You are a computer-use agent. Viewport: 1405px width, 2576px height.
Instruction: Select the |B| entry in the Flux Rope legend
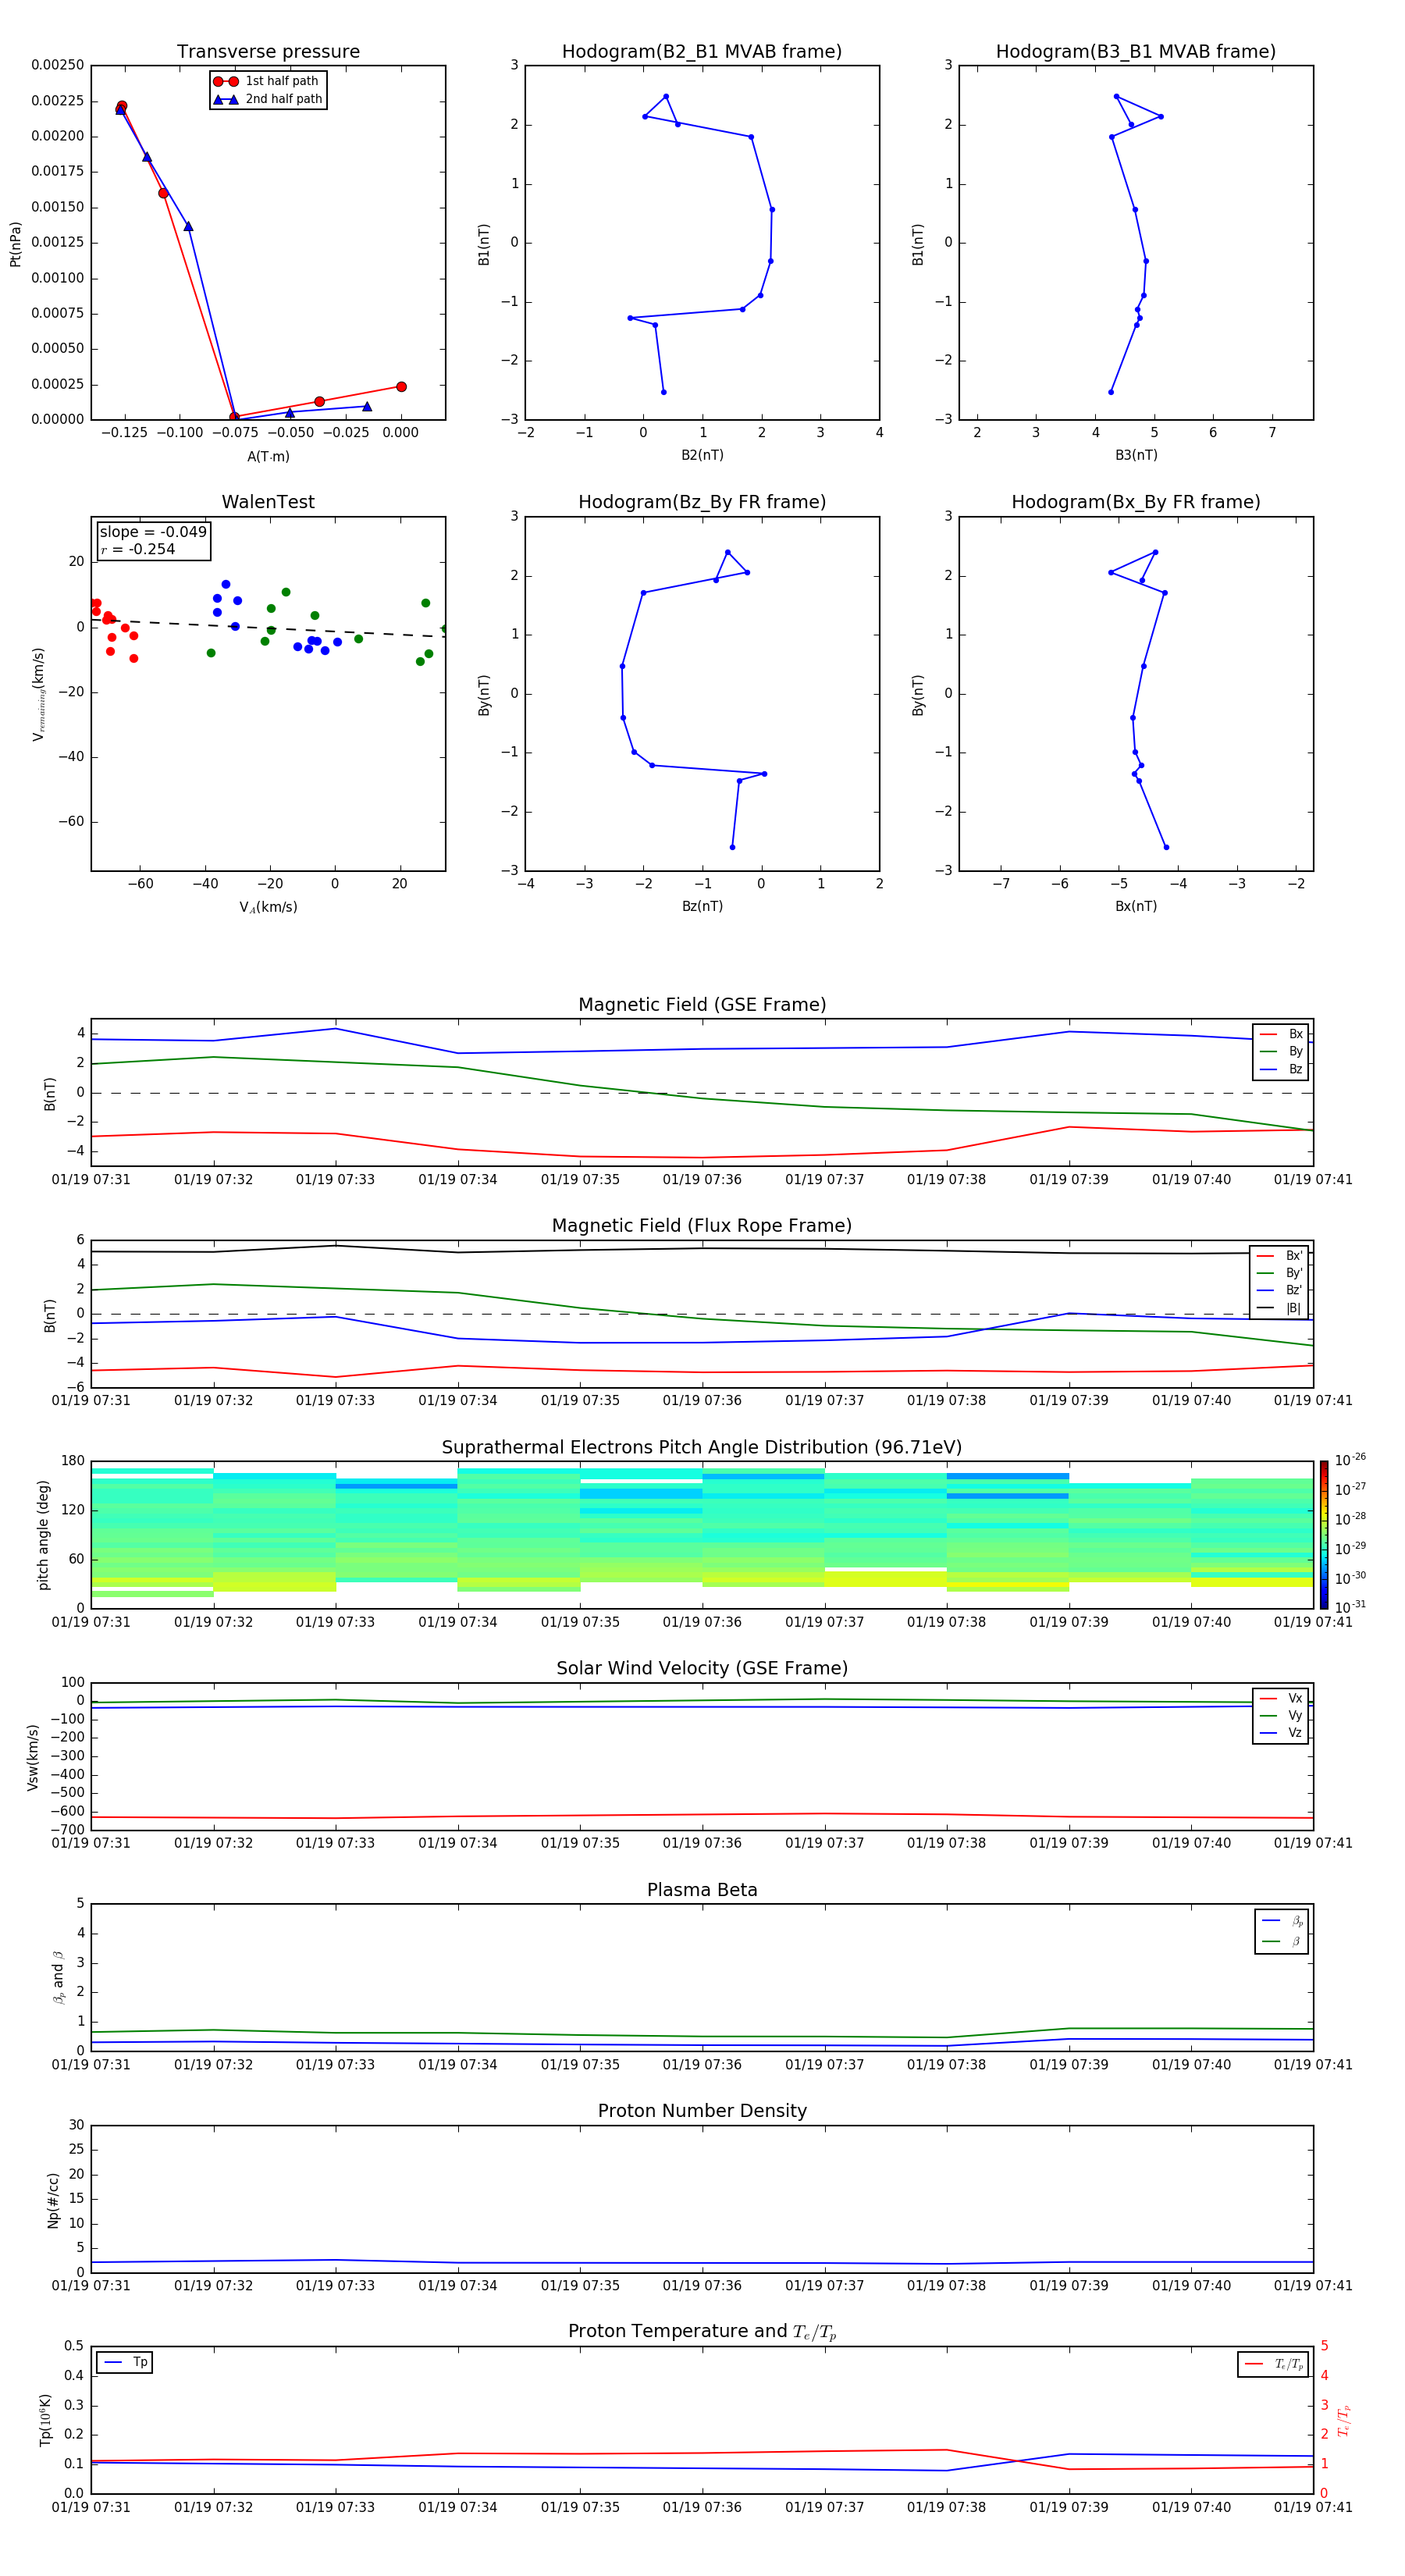click(1280, 1308)
